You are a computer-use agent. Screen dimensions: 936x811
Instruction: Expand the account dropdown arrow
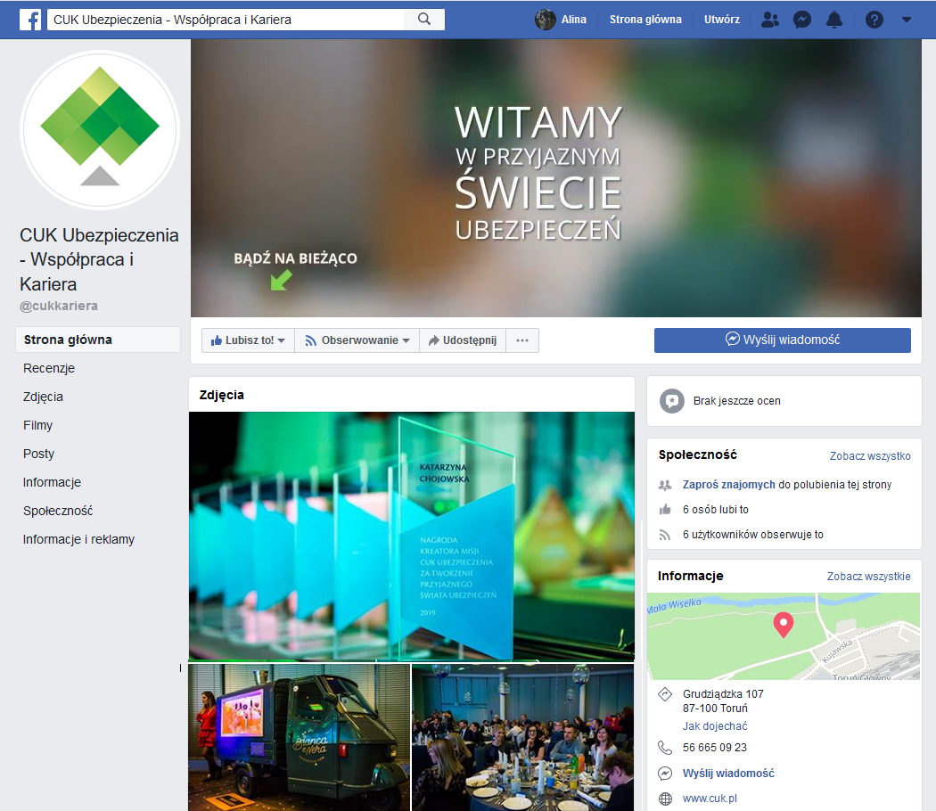point(907,20)
